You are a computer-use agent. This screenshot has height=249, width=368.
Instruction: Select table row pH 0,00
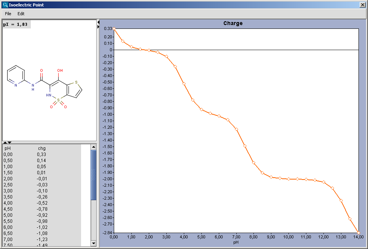[x=23, y=154]
